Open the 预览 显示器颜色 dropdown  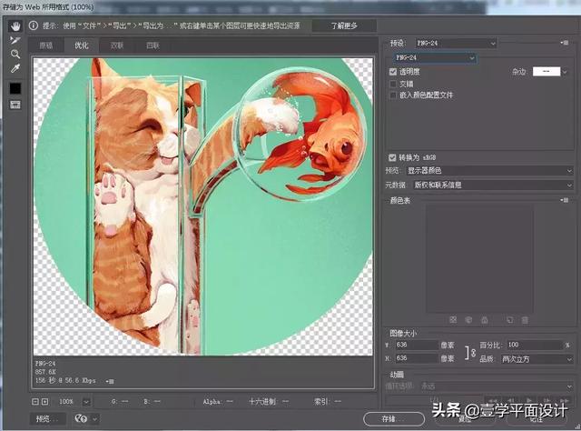(x=489, y=171)
